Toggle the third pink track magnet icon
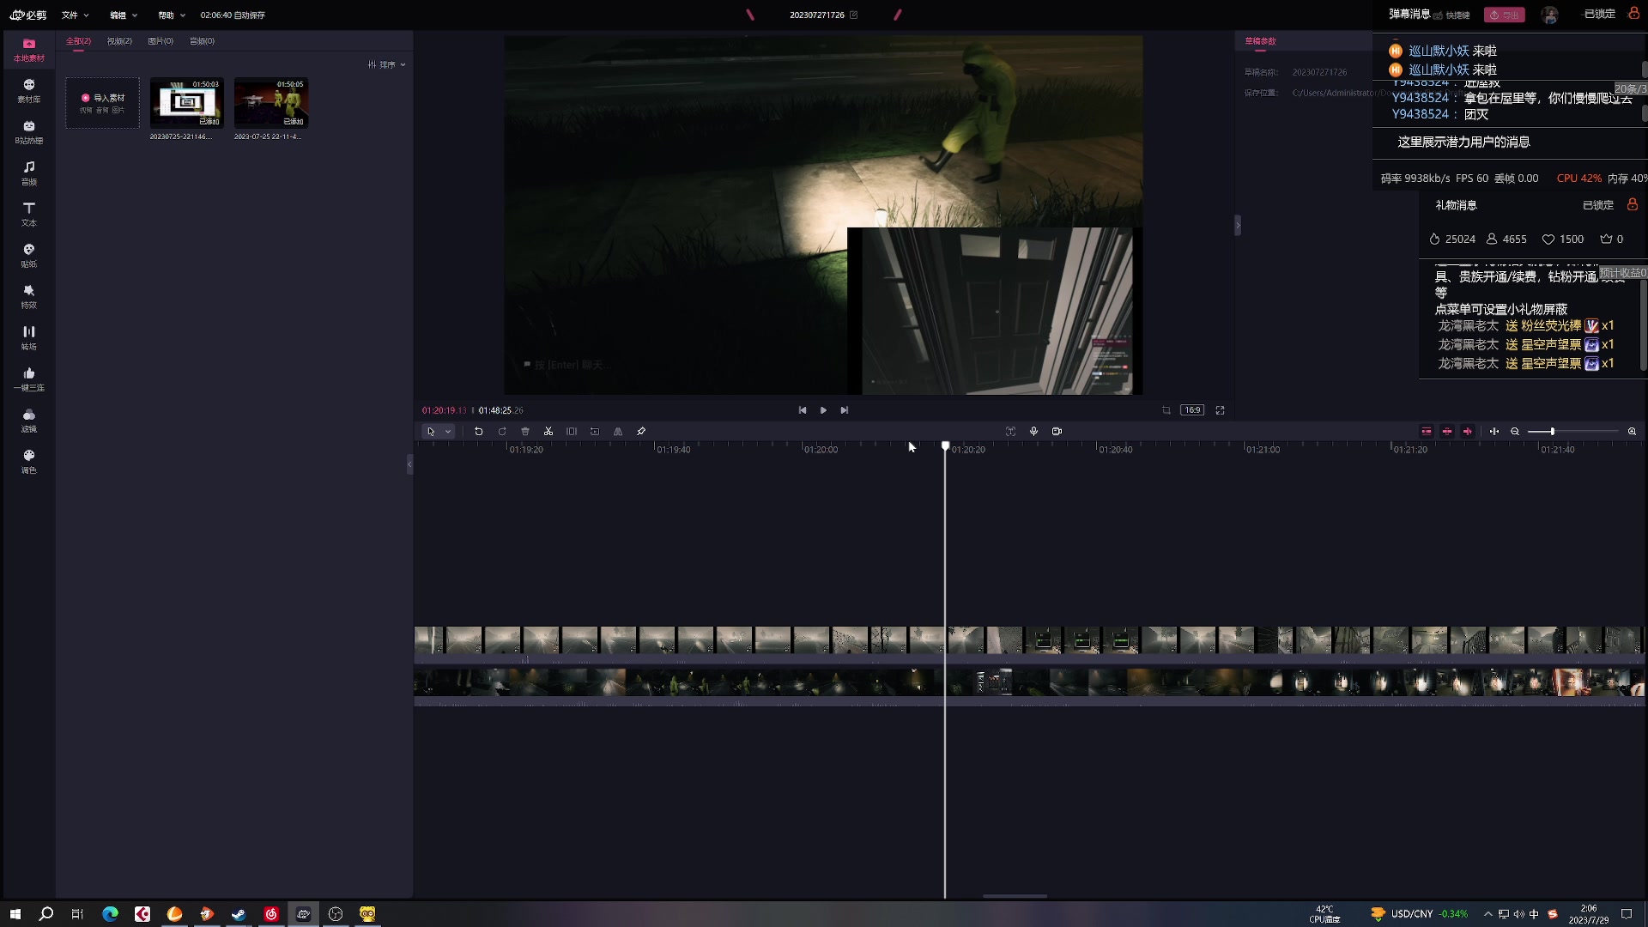The height and width of the screenshot is (927, 1648). [1468, 432]
